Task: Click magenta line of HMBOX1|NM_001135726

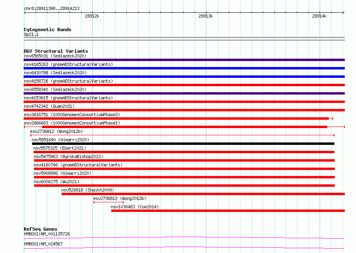Action: coord(184,237)
